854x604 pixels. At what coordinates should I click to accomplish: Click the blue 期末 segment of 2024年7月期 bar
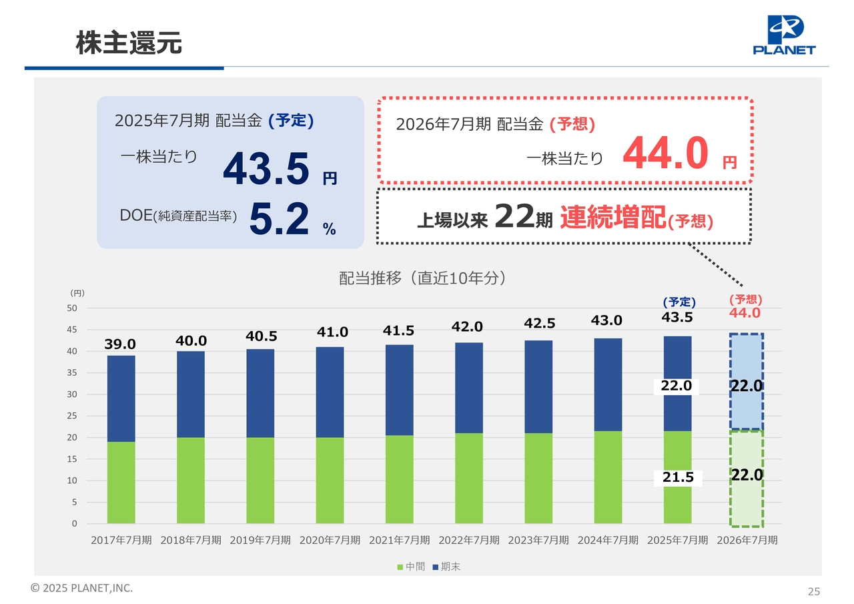[x=608, y=384]
